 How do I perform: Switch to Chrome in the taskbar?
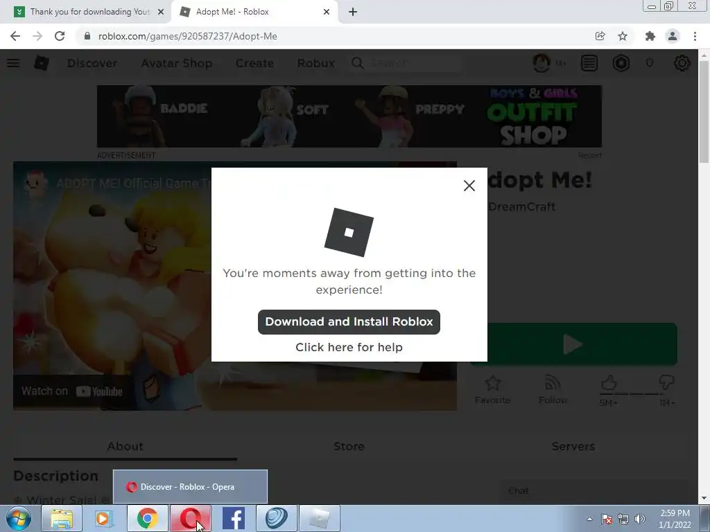147,518
